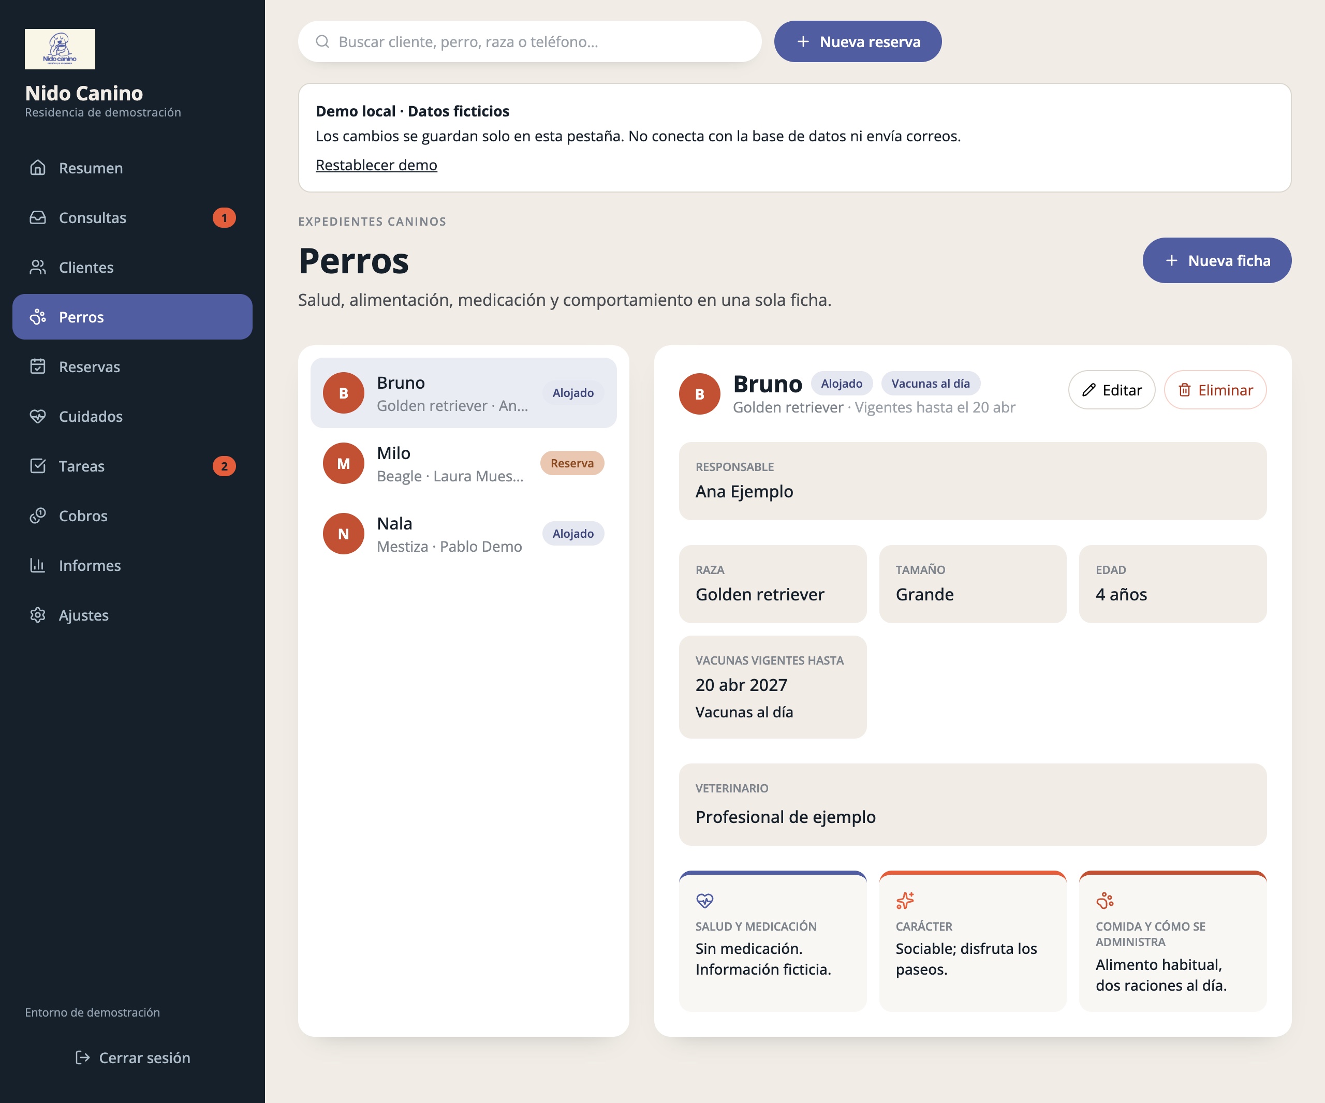Focus the search clients and dogs field

click(530, 41)
